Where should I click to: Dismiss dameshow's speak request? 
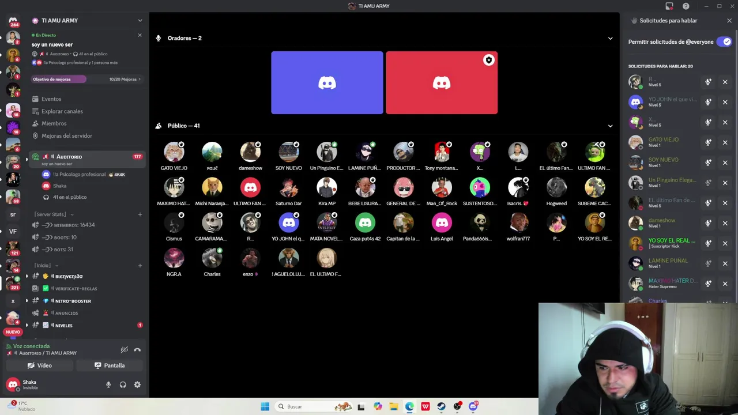[725, 223]
